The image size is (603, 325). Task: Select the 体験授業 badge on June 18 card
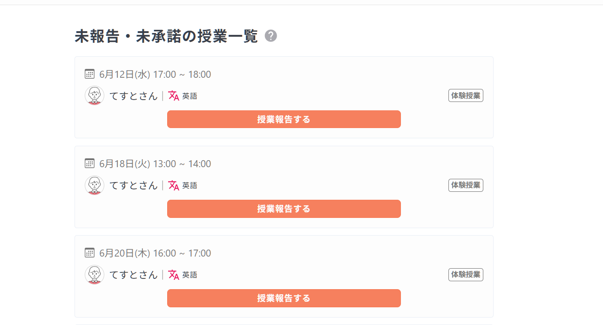[x=466, y=185]
